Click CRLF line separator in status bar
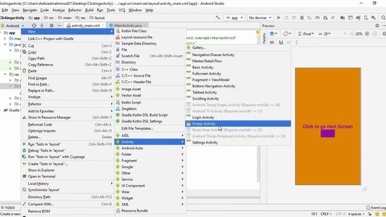The width and height of the screenshot is (386, 217). pyautogui.click(x=326, y=214)
